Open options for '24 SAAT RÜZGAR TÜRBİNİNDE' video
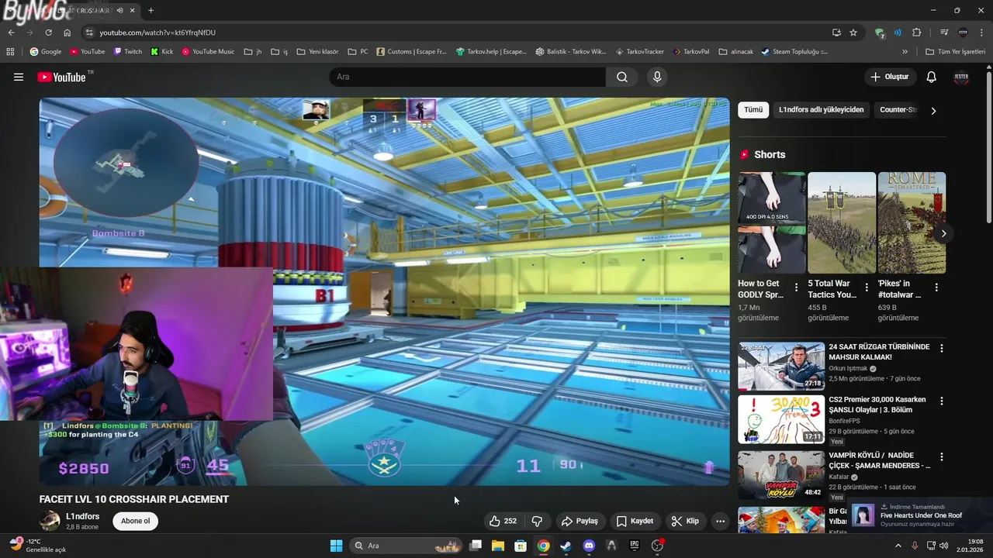The height and width of the screenshot is (558, 993). 941,349
